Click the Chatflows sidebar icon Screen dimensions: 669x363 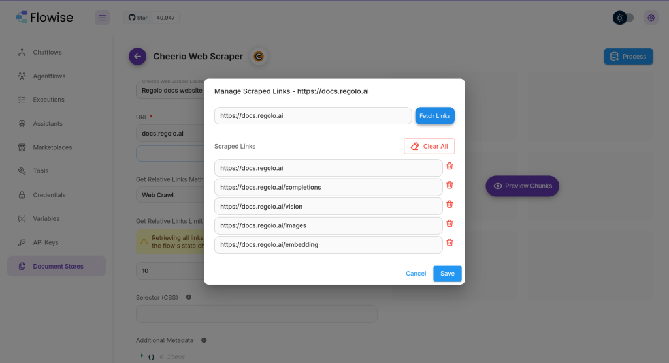pos(22,52)
